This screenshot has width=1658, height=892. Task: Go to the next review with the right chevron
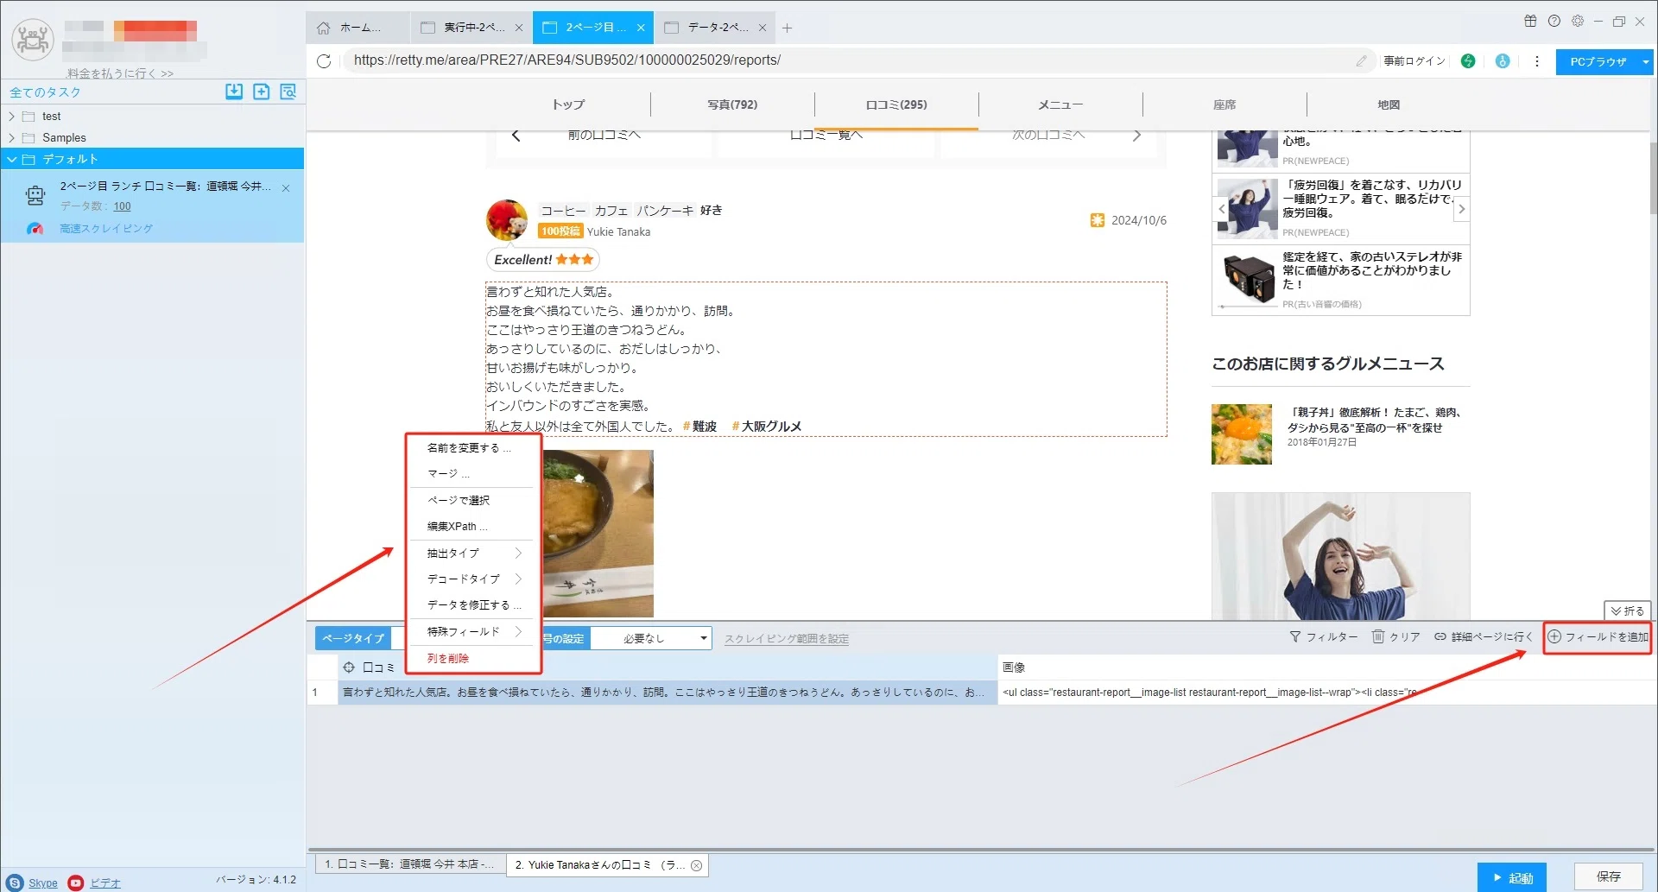[x=1136, y=136]
